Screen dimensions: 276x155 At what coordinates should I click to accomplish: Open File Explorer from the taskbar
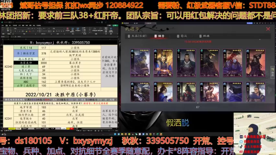[122, 134]
